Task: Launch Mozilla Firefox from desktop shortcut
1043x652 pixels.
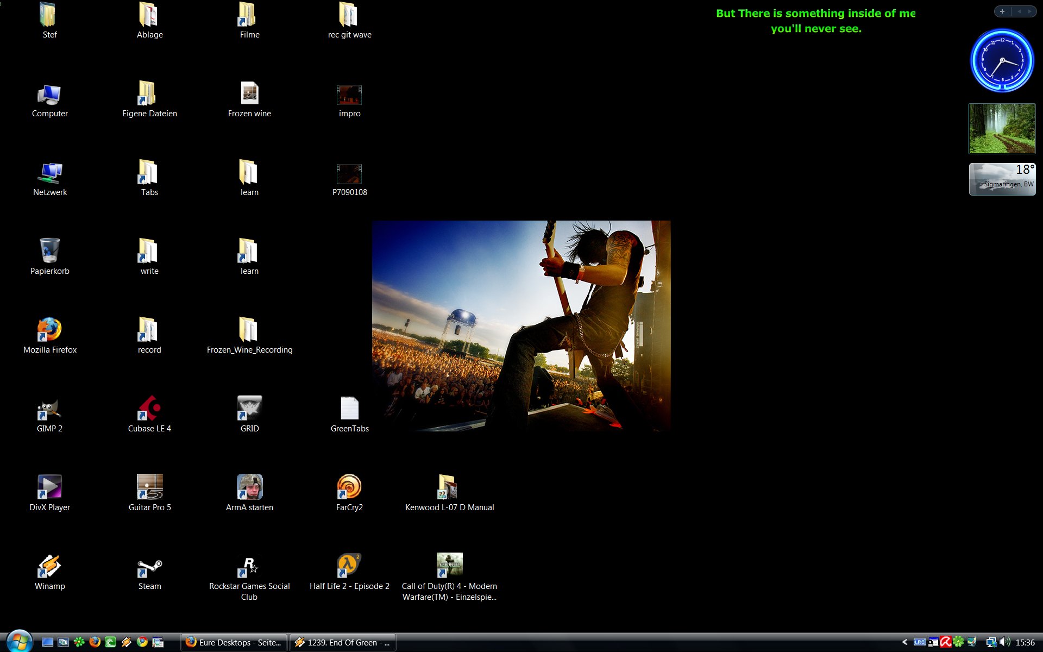Action: tap(49, 336)
